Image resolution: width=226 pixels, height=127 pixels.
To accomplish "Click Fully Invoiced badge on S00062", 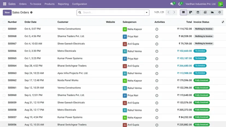I will [201, 80].
